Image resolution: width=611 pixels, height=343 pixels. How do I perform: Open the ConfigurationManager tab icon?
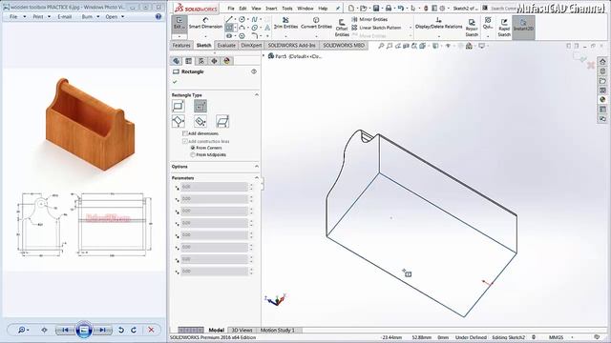click(201, 61)
